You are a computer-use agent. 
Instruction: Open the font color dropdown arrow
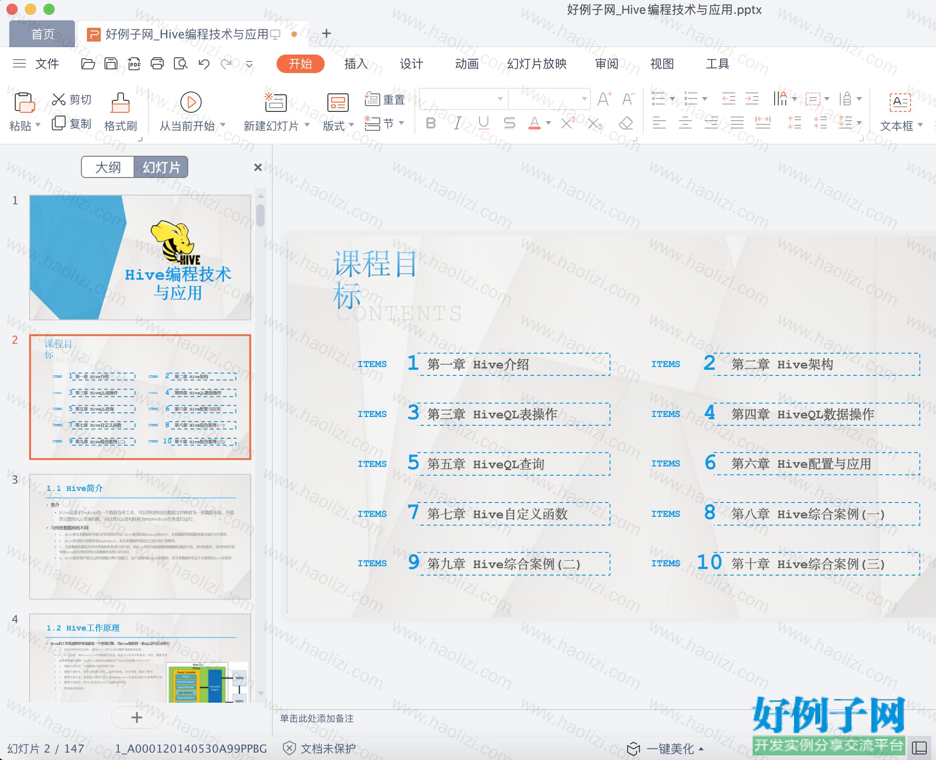tap(548, 123)
